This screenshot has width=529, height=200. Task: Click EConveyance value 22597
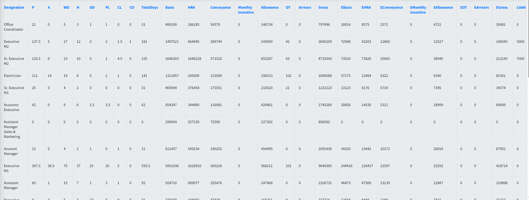385,166
